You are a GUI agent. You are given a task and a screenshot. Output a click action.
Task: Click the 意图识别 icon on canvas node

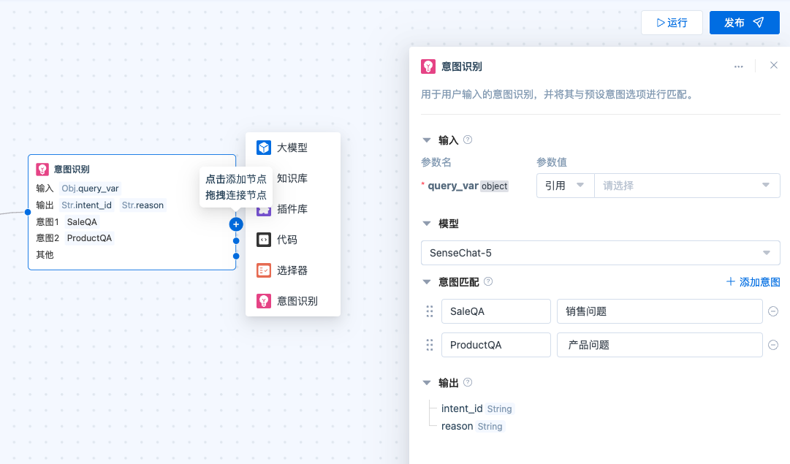(x=42, y=170)
